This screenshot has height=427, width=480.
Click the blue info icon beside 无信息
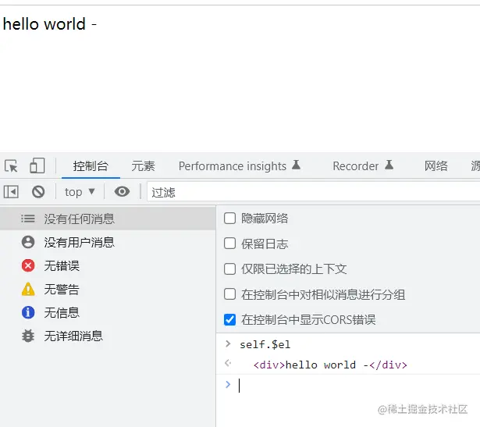click(28, 312)
